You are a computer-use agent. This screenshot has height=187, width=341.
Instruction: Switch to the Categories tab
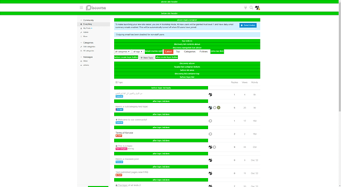pyautogui.click(x=190, y=51)
